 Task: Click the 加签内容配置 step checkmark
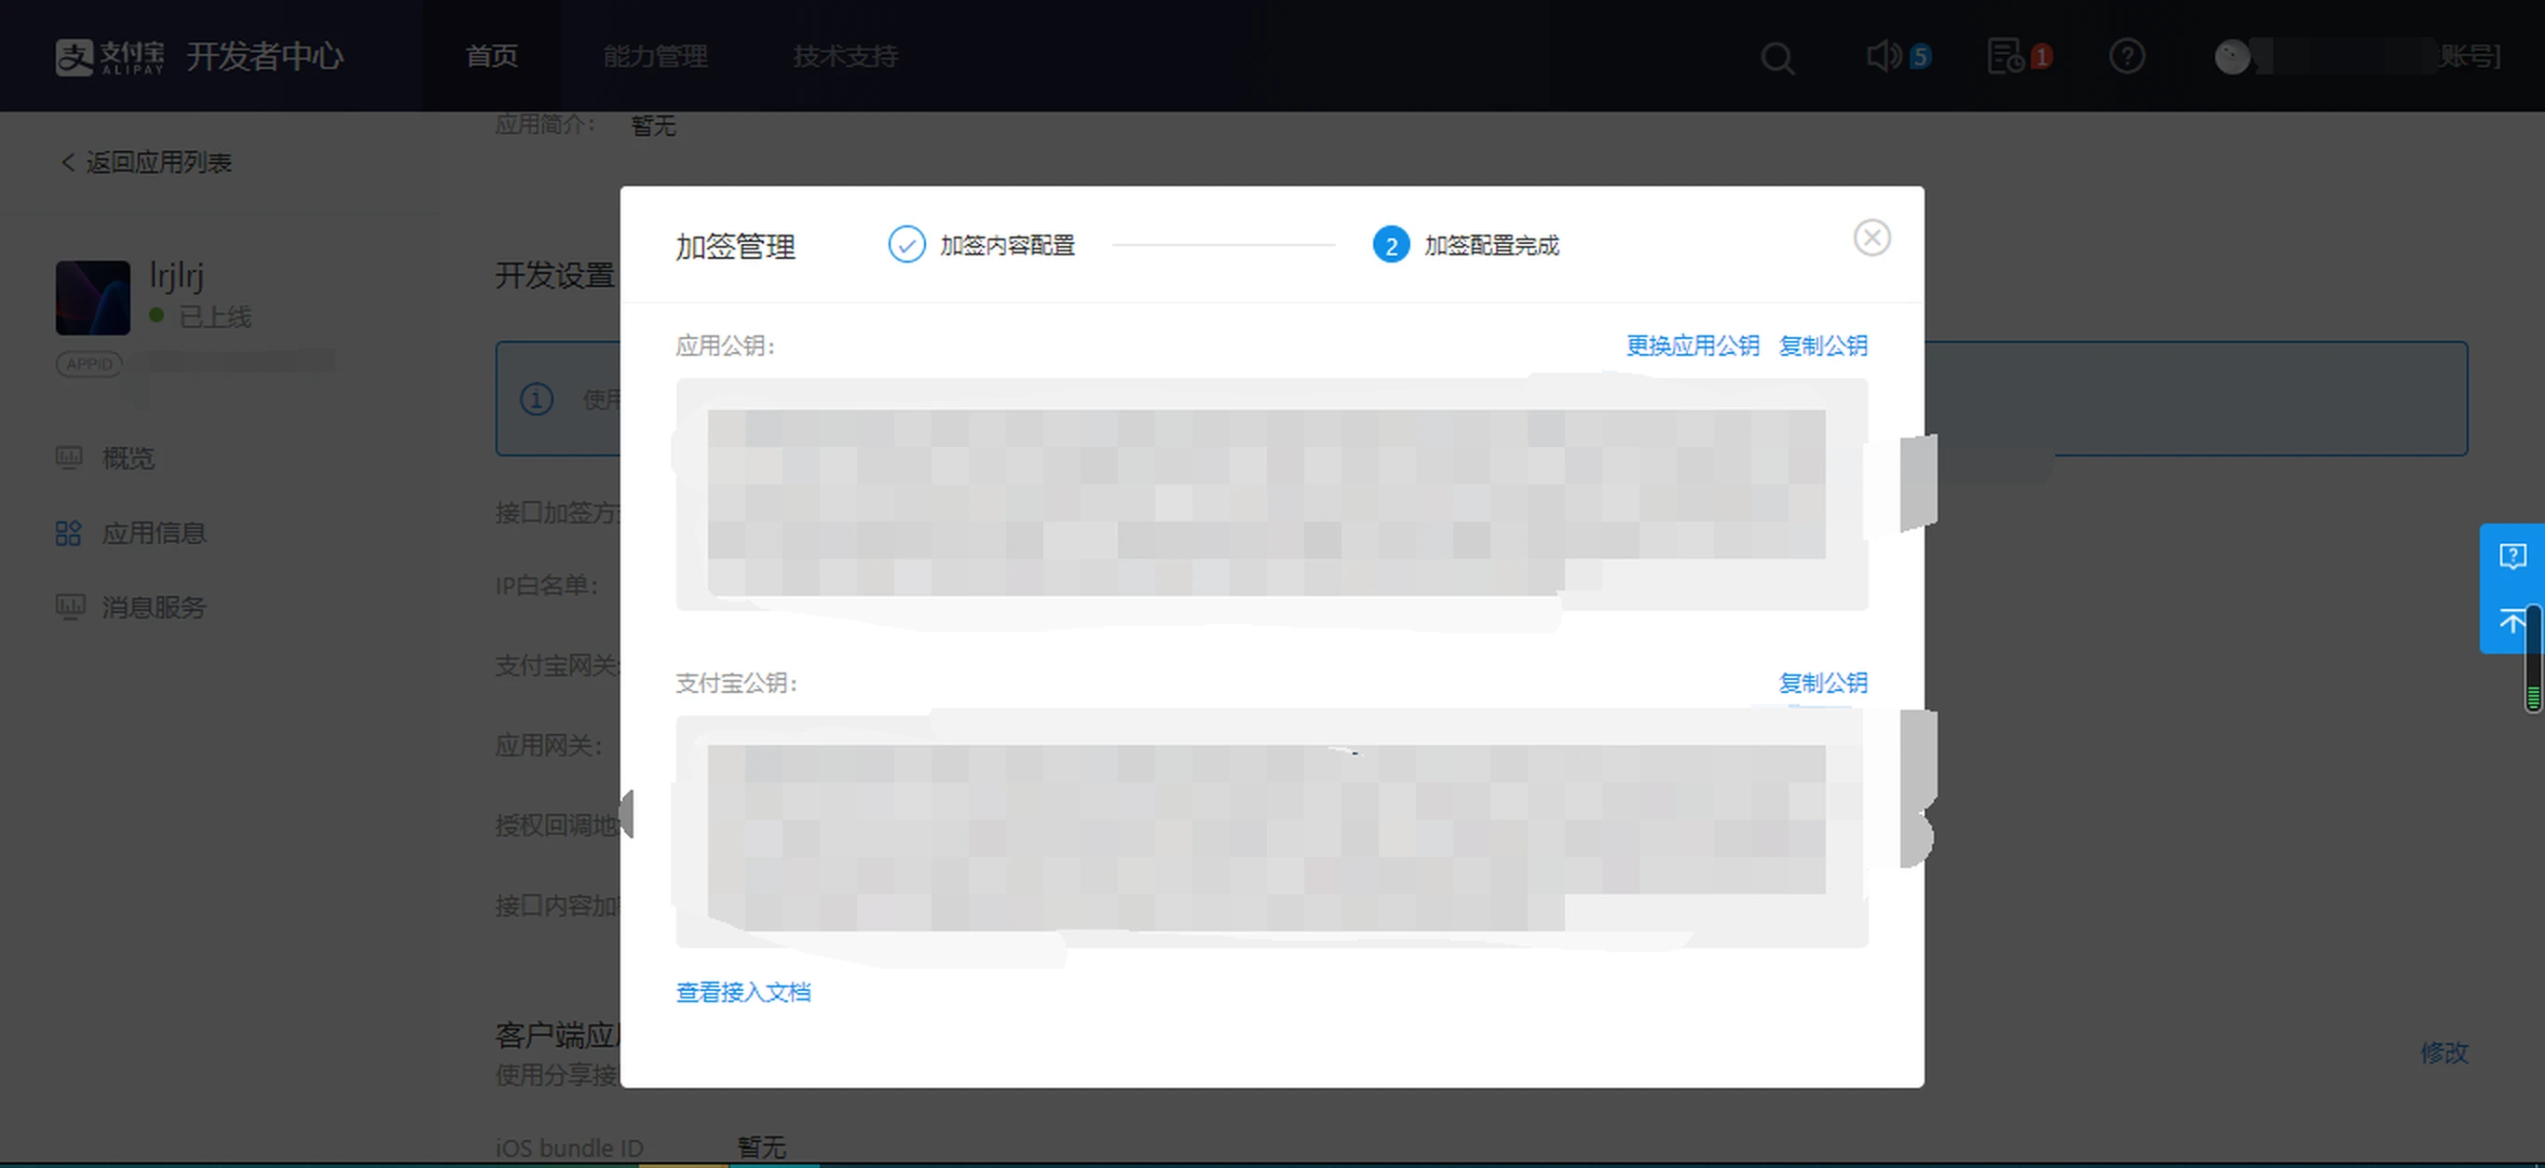(x=906, y=245)
